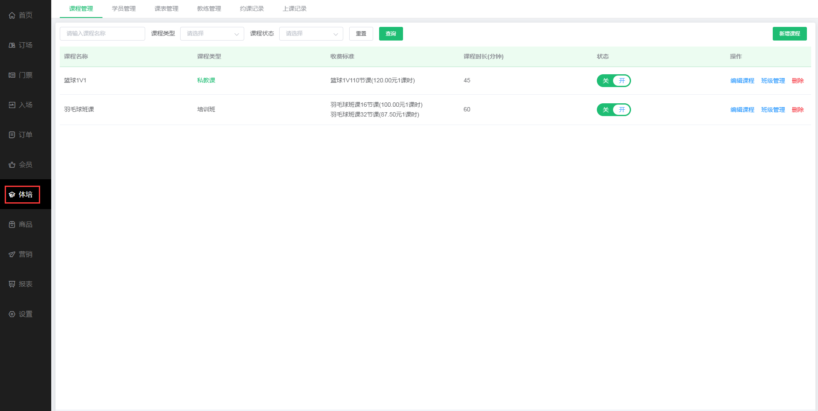Click the 订单 orders icon
Image resolution: width=818 pixels, height=411 pixels.
click(x=12, y=135)
